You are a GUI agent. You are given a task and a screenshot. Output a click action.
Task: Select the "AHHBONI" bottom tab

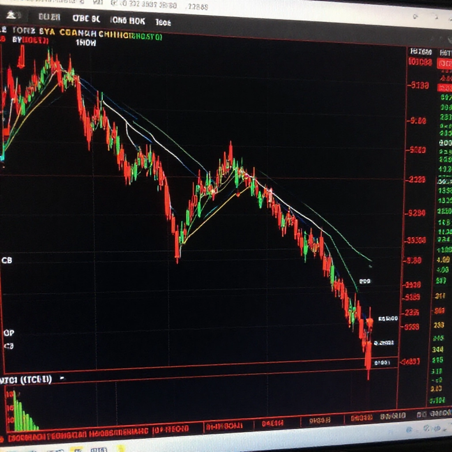tap(224, 426)
